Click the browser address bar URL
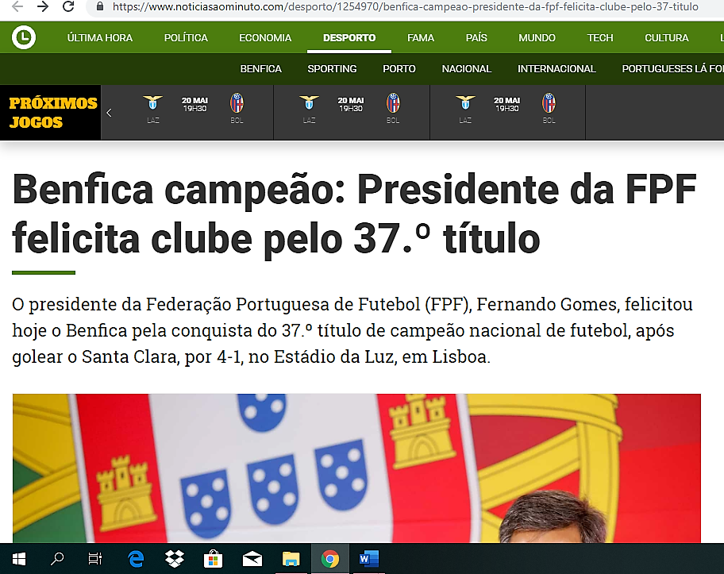724x574 pixels. click(x=406, y=7)
